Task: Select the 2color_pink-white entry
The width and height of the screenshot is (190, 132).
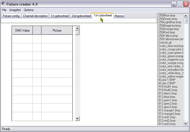Action: point(171,66)
